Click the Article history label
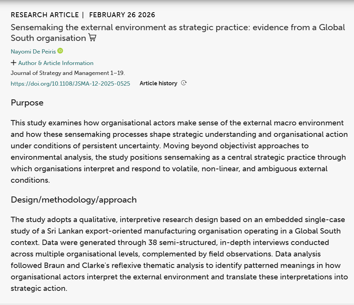This screenshot has height=305, width=354. point(158,83)
